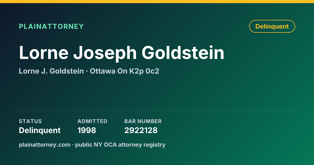Click the BAR NUMBER label
The image size is (314, 165).
tap(143, 121)
